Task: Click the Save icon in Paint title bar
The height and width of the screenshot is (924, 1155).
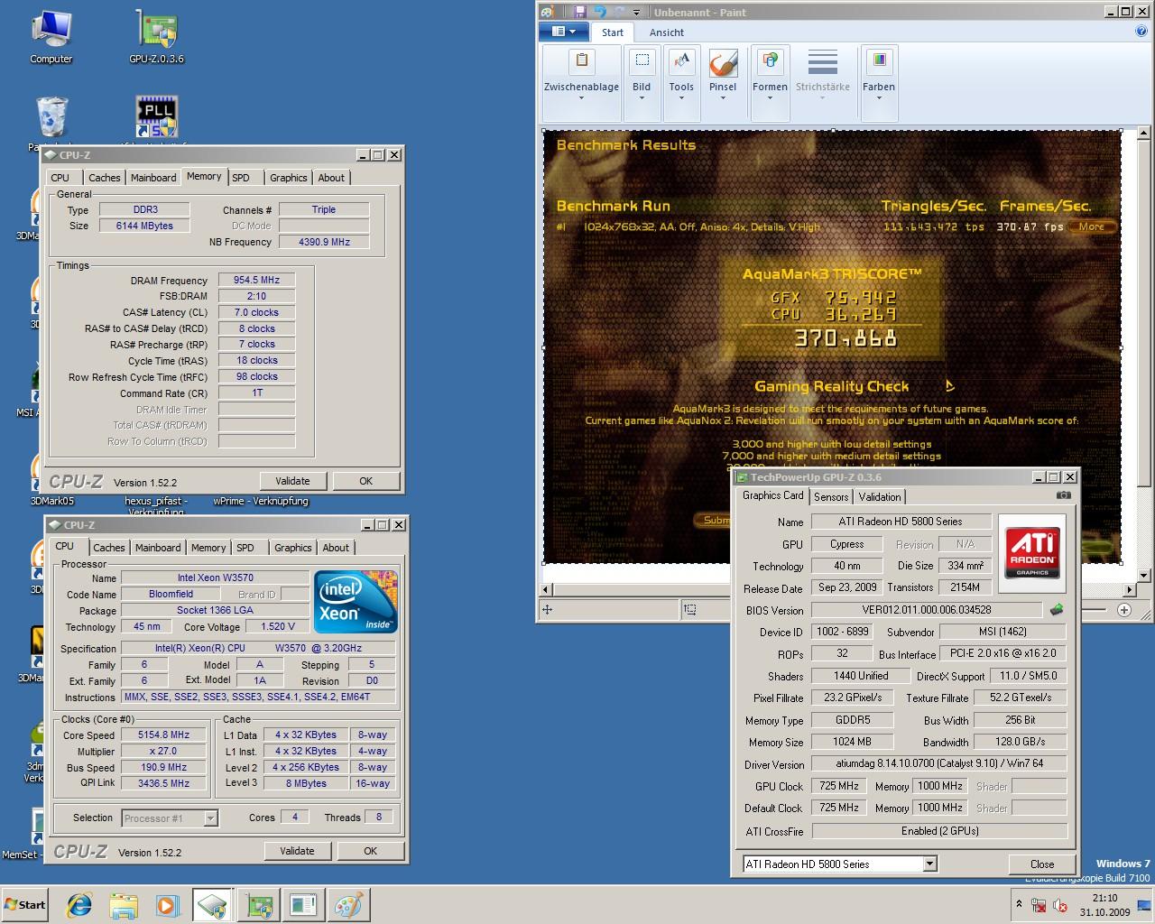Action: (579, 12)
